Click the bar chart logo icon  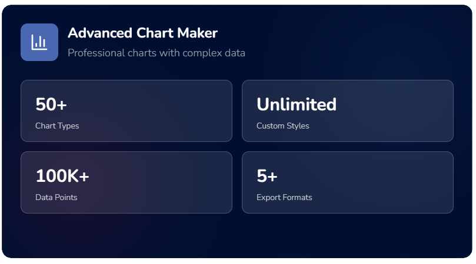point(39,42)
